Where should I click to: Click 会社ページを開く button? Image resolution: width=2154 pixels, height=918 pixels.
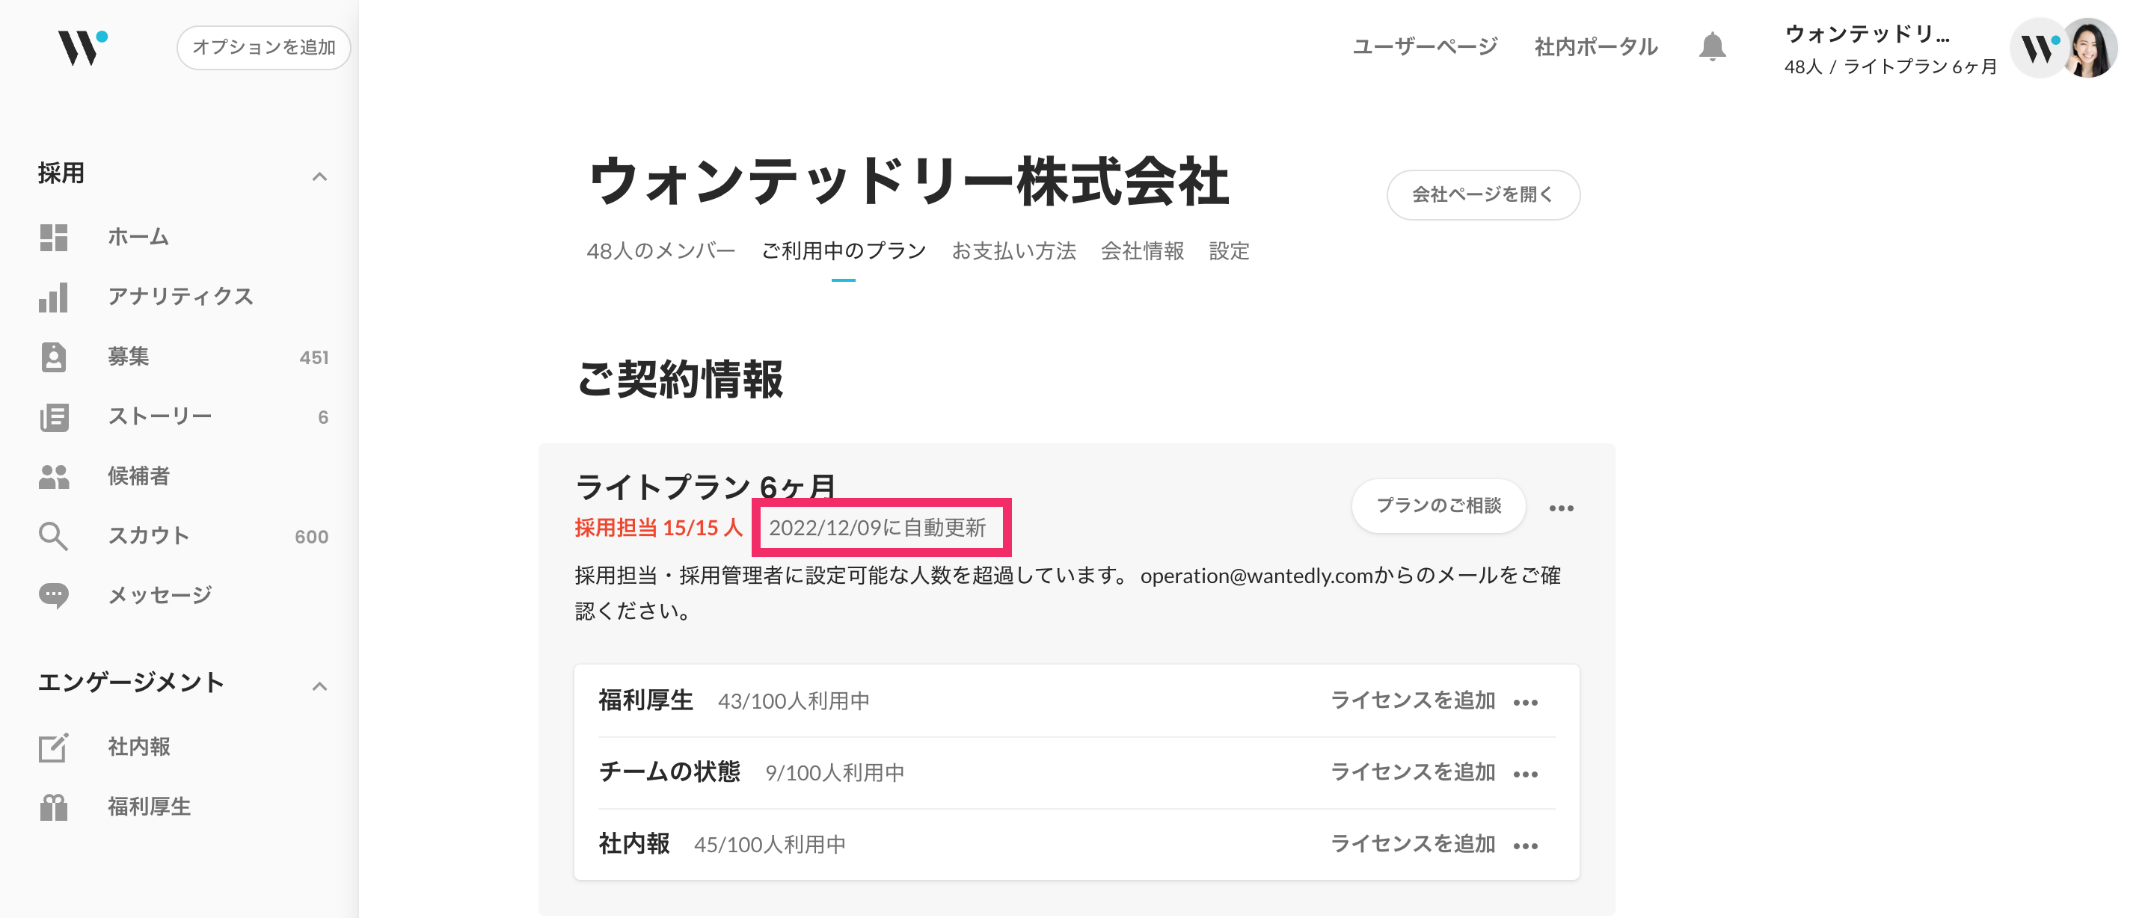coord(1482,195)
